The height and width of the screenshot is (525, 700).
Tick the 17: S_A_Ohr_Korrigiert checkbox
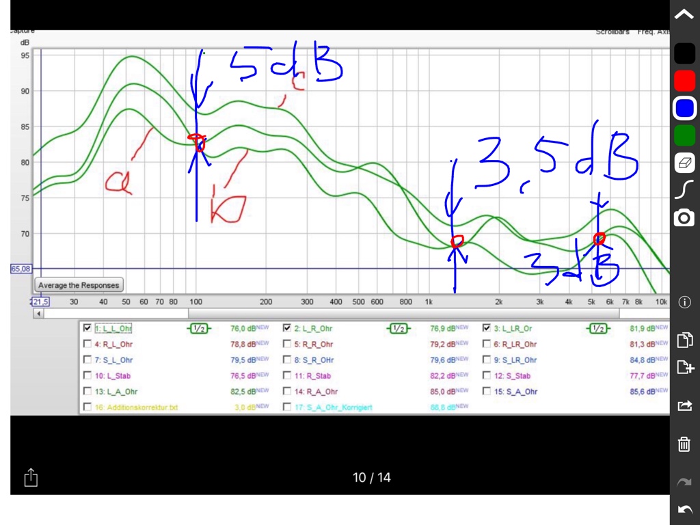(x=287, y=407)
